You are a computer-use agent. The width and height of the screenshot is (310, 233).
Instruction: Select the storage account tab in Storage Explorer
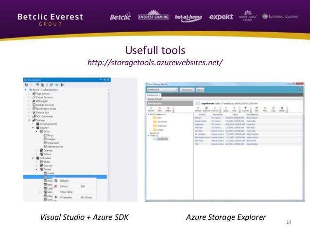coord(154,95)
